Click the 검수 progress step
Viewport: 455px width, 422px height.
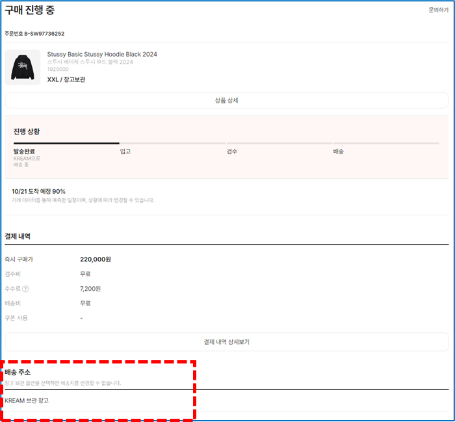[232, 152]
